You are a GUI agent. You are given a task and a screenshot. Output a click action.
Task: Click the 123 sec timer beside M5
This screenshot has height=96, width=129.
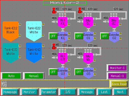coord(67,45)
